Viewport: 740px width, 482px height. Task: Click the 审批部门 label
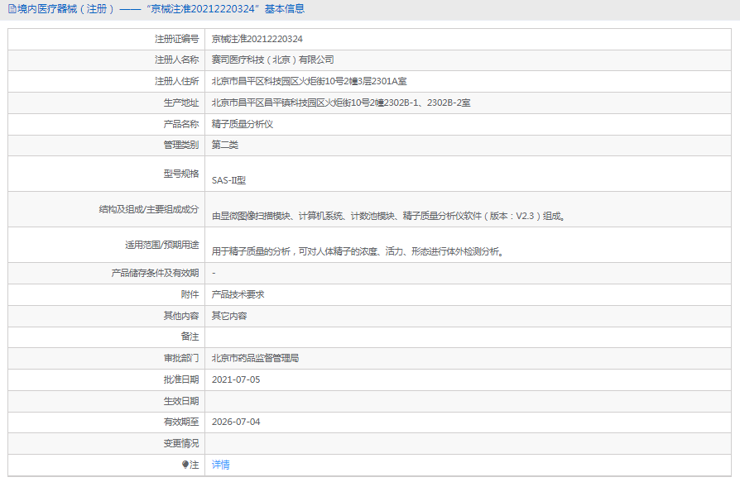point(181,358)
